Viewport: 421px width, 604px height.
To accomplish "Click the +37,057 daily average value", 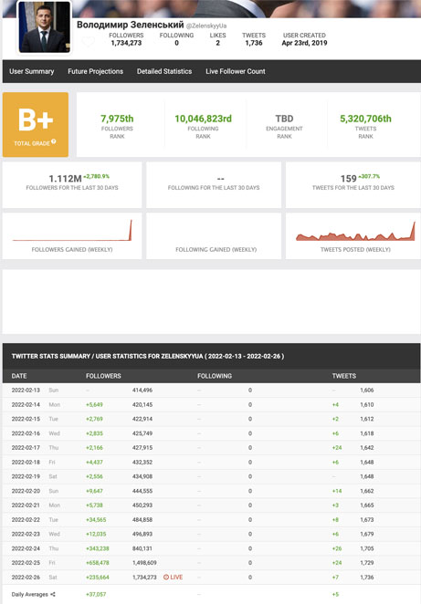I will coord(96,594).
